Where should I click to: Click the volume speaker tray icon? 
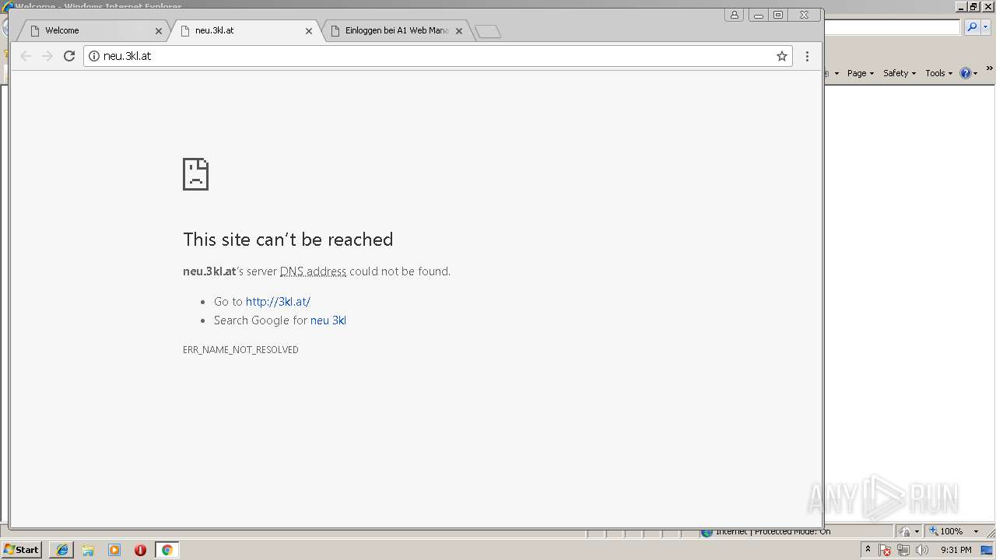point(922,550)
